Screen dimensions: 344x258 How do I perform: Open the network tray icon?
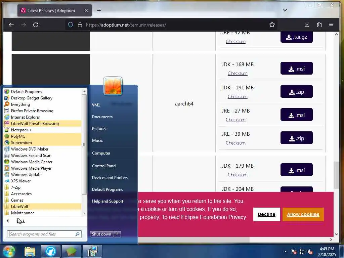point(302,252)
